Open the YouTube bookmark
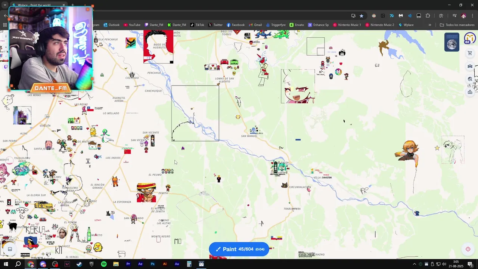This screenshot has width=478, height=269. coord(132,25)
